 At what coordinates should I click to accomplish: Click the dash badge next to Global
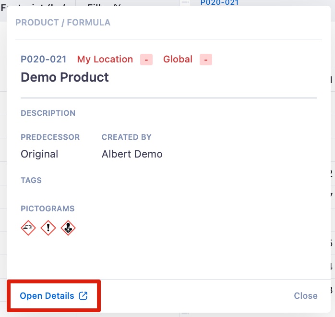point(206,60)
